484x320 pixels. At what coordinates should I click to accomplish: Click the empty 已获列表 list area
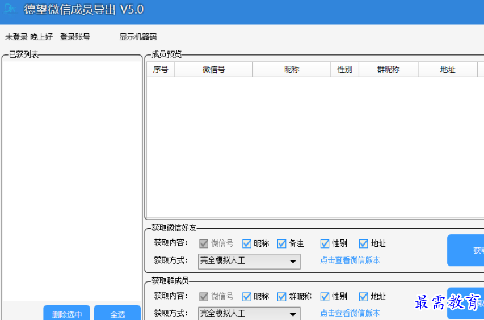click(72, 181)
